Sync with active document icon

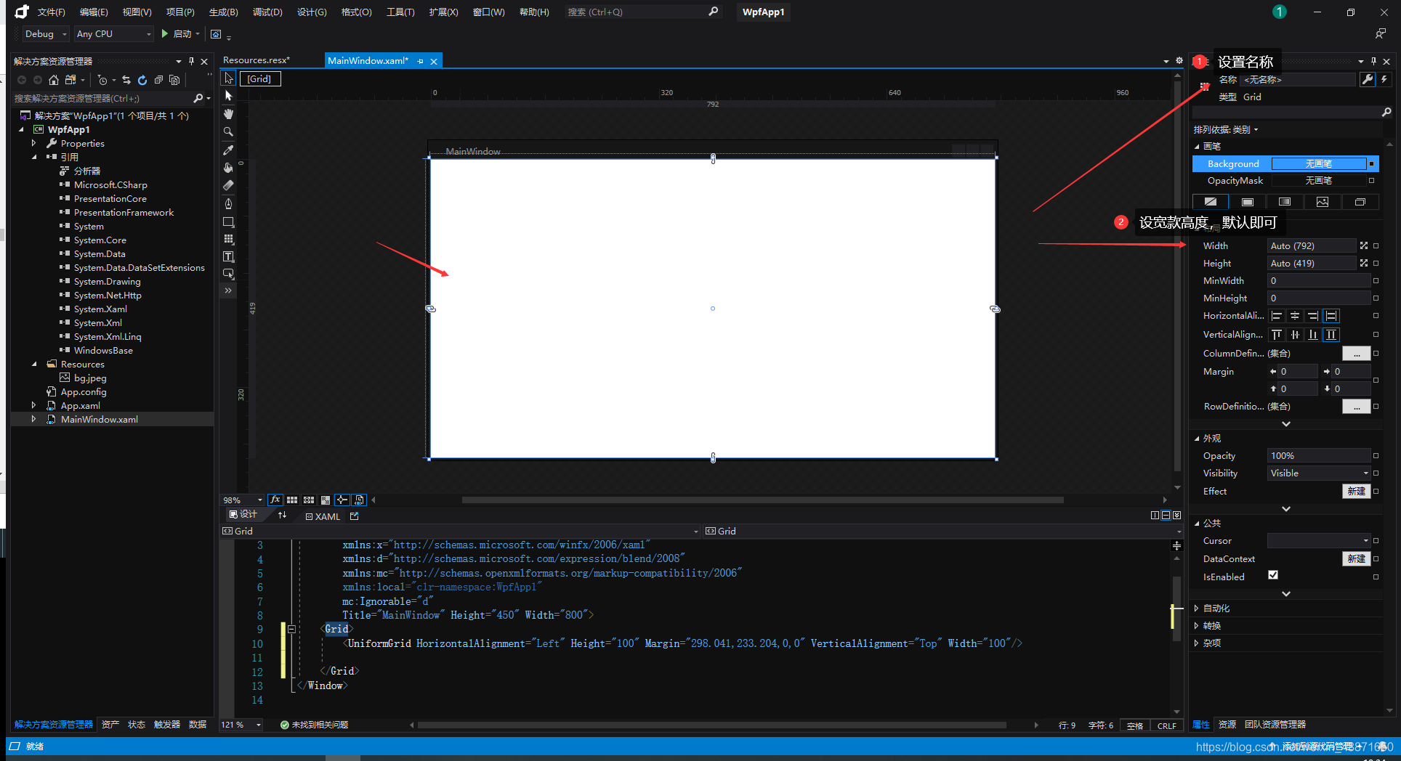pyautogui.click(x=126, y=80)
